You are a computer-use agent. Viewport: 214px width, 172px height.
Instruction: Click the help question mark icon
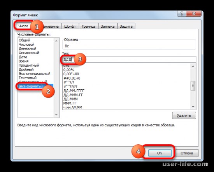[x=182, y=14]
